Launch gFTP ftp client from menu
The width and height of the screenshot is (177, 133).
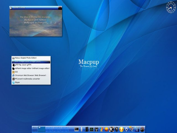click(31, 65)
